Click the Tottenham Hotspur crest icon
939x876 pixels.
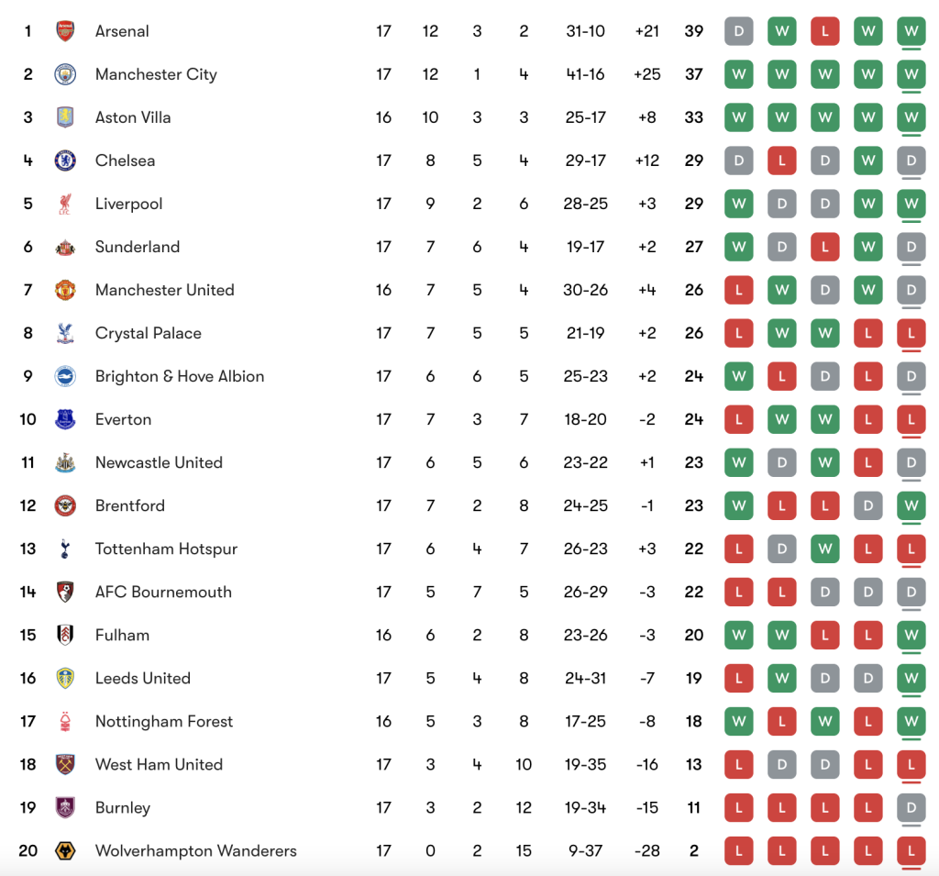tap(65, 549)
